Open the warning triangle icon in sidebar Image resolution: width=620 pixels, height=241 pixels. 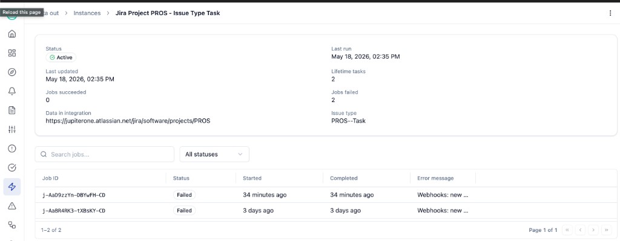click(12, 205)
